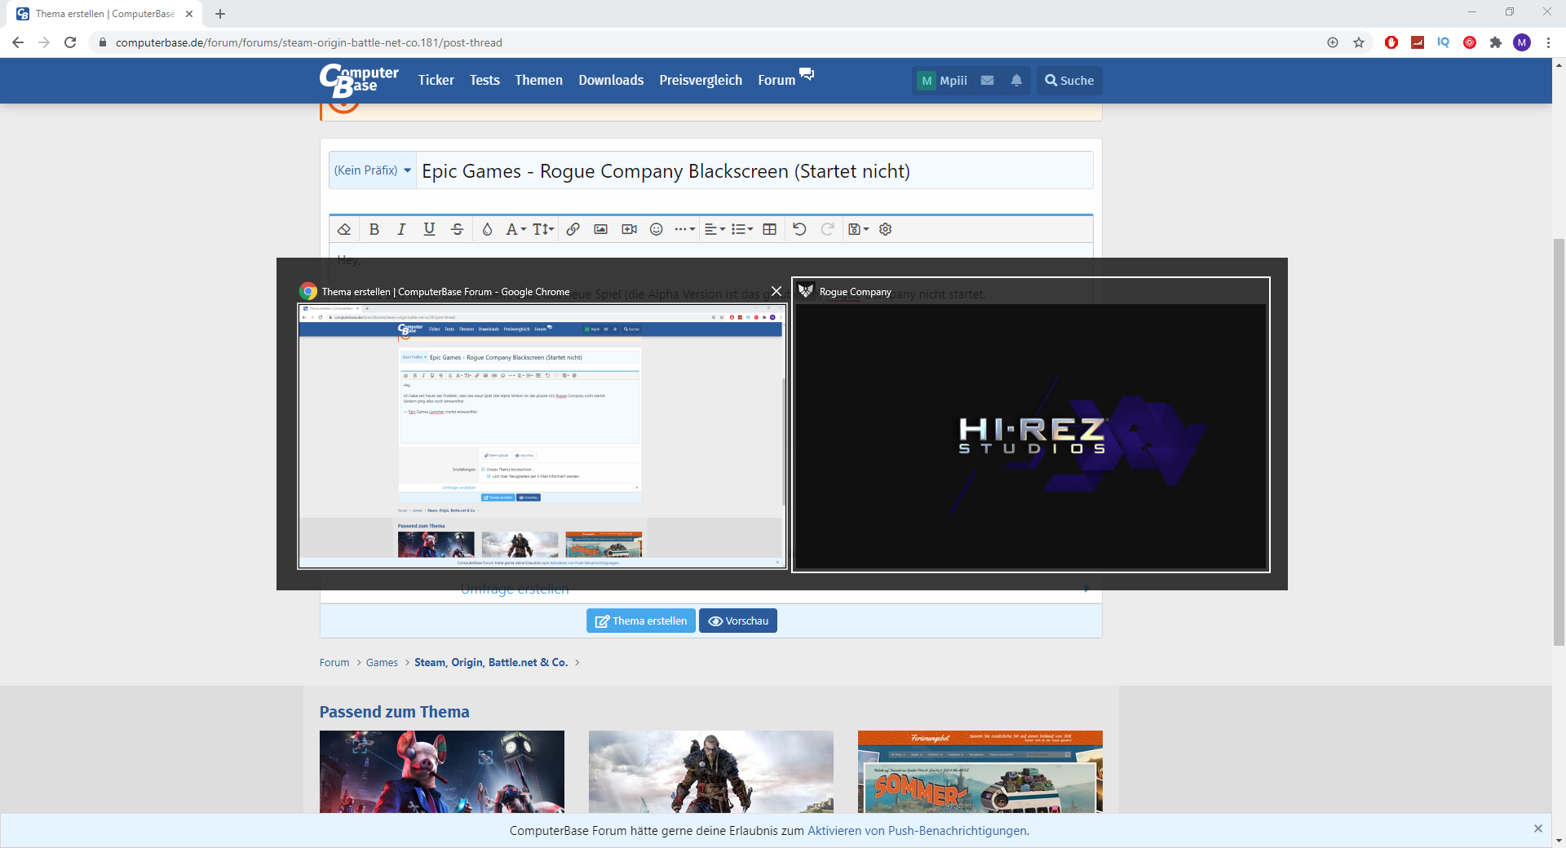Image resolution: width=1566 pixels, height=848 pixels.
Task: Open the text alignment dropdown
Action: (x=714, y=229)
